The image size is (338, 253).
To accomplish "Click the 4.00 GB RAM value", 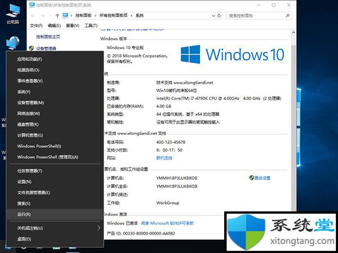I will click(164, 106).
